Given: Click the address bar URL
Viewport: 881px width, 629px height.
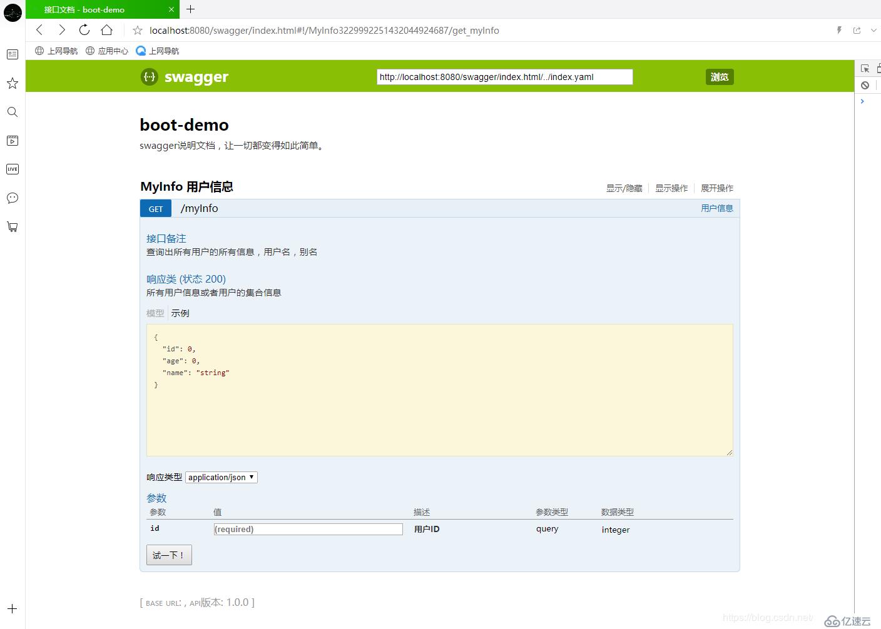Looking at the screenshot, I should tap(324, 30).
